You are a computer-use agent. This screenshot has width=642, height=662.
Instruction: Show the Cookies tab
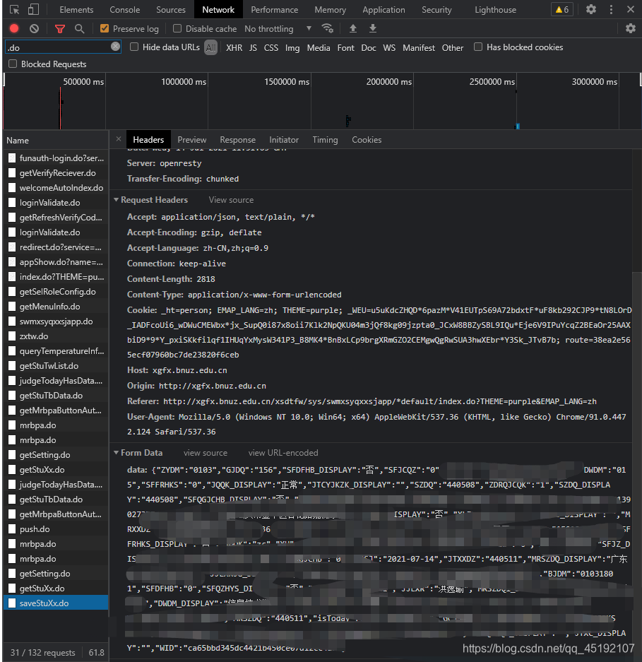click(x=367, y=140)
